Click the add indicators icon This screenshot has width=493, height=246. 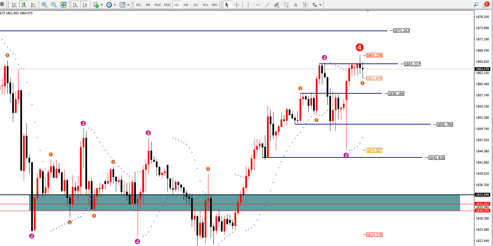96,5
